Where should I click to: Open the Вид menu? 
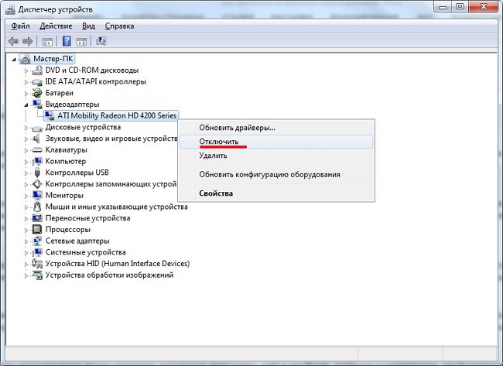(x=88, y=26)
